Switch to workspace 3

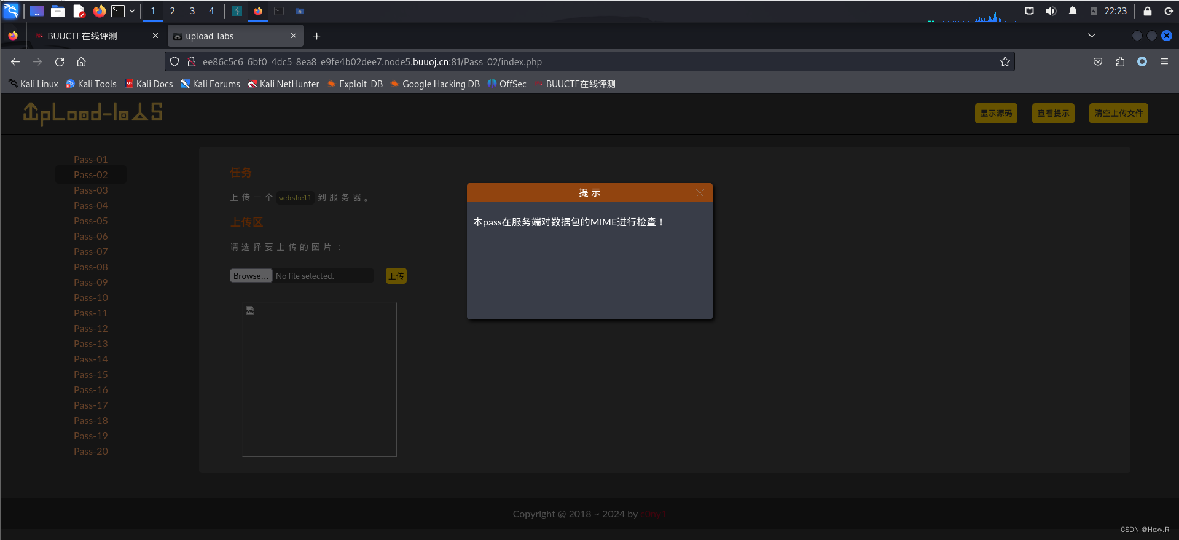tap(192, 11)
